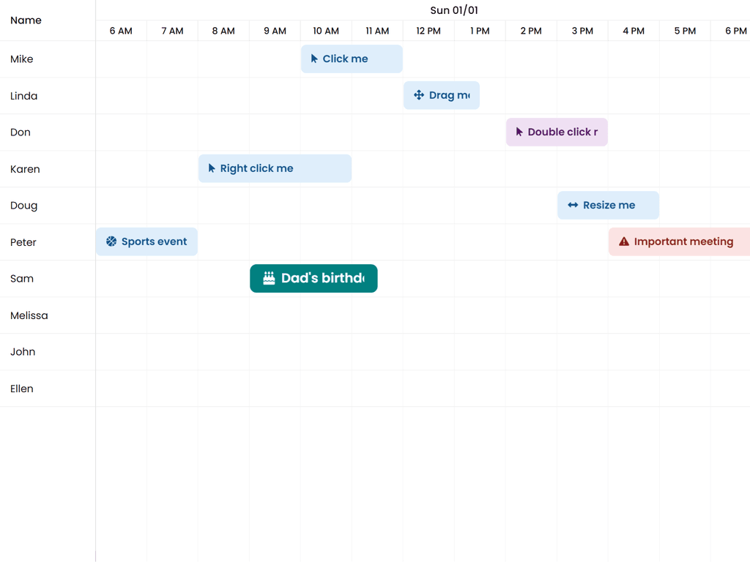Viewport: 750px width, 562px height.
Task: Select the 3 PM time header
Action: (x=582, y=31)
